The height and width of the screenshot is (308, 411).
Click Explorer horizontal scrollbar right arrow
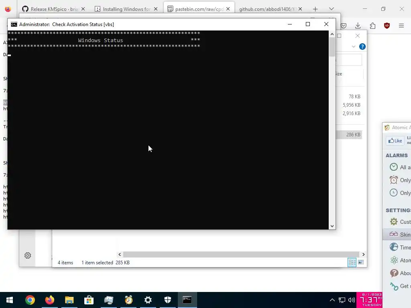pyautogui.click(x=363, y=254)
